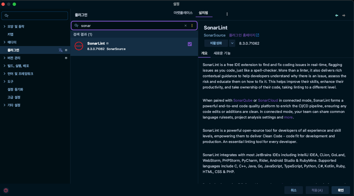The width and height of the screenshot is (354, 196).
Task: Focus the plugin search field containing sonar
Action: click(134, 26)
